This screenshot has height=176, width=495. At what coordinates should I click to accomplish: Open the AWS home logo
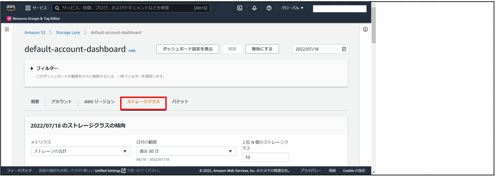[11, 8]
